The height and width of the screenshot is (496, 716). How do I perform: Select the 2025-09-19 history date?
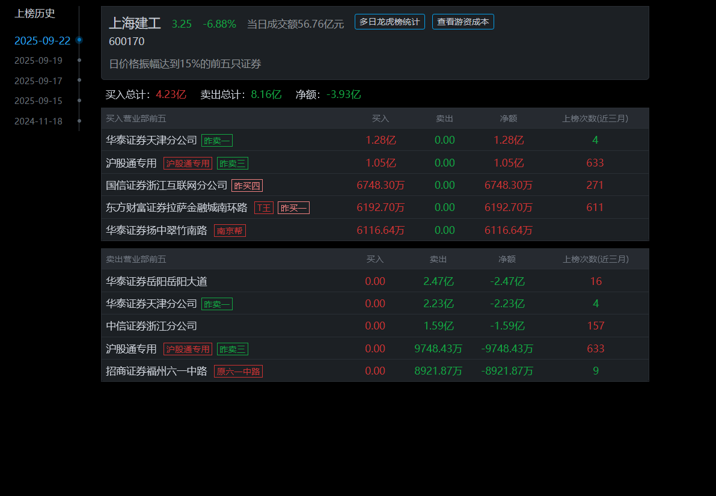coord(38,61)
